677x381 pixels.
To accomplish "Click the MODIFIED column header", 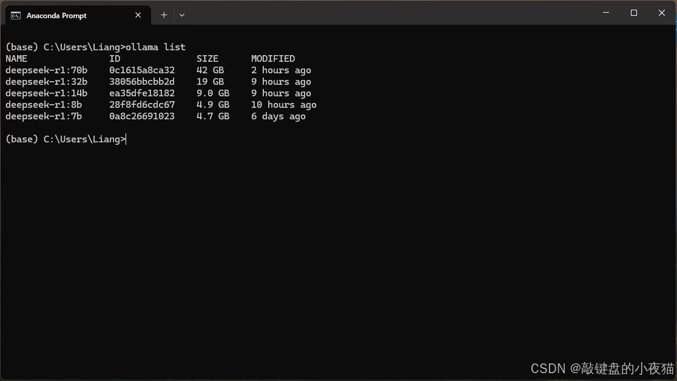I will pos(273,59).
